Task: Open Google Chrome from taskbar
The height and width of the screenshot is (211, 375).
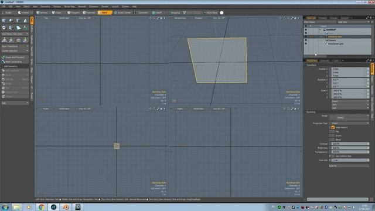Action: click(42, 207)
